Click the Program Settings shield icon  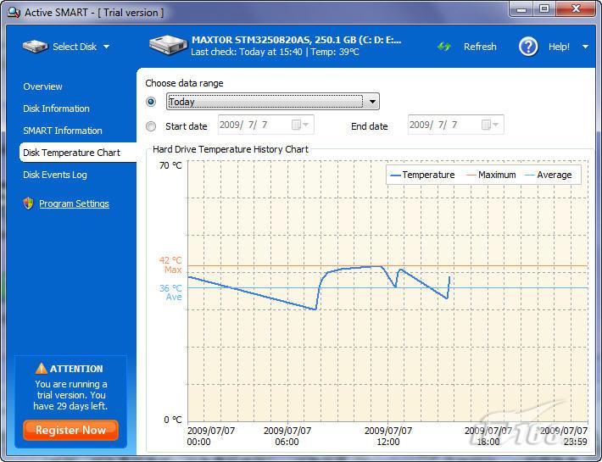tap(28, 203)
